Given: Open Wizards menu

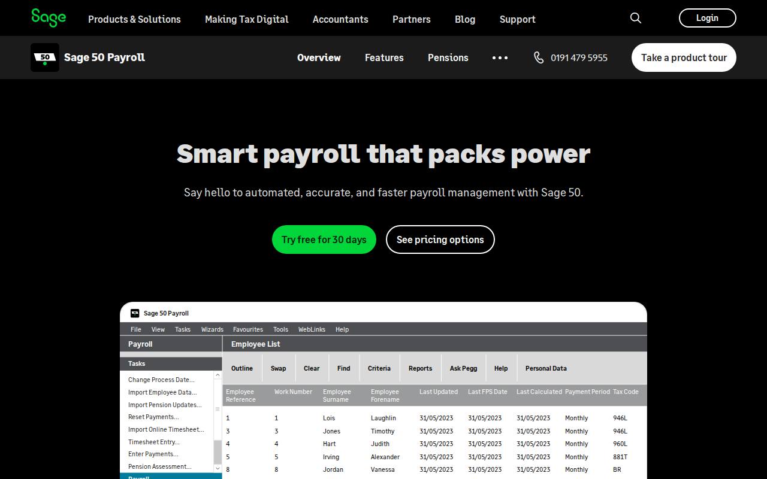Looking at the screenshot, I should point(212,329).
